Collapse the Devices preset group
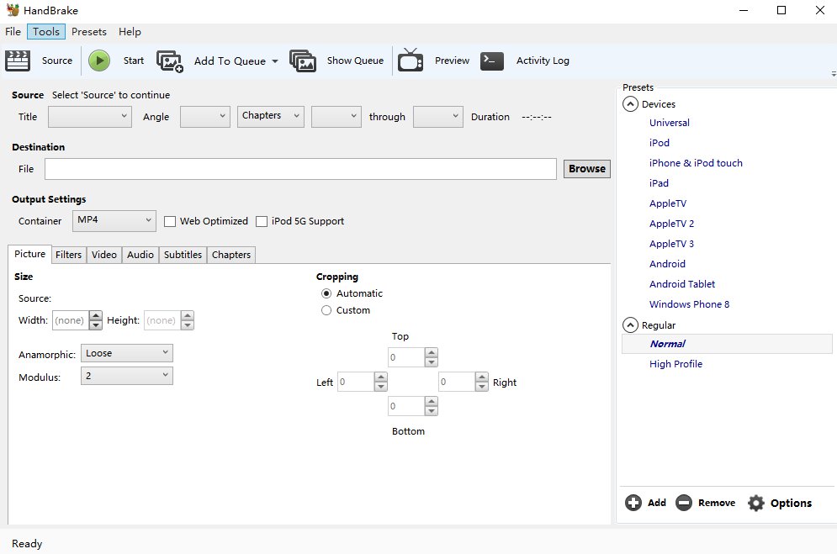 pos(630,104)
